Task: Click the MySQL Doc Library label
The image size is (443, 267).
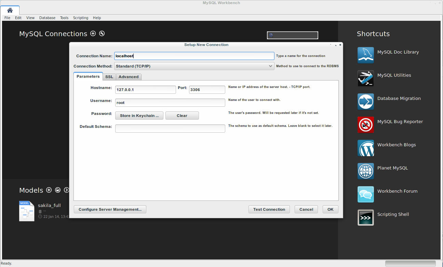Action: point(398,52)
